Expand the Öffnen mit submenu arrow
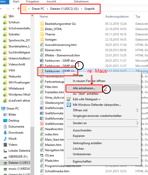The height and width of the screenshot is (175, 148). coord(137,110)
